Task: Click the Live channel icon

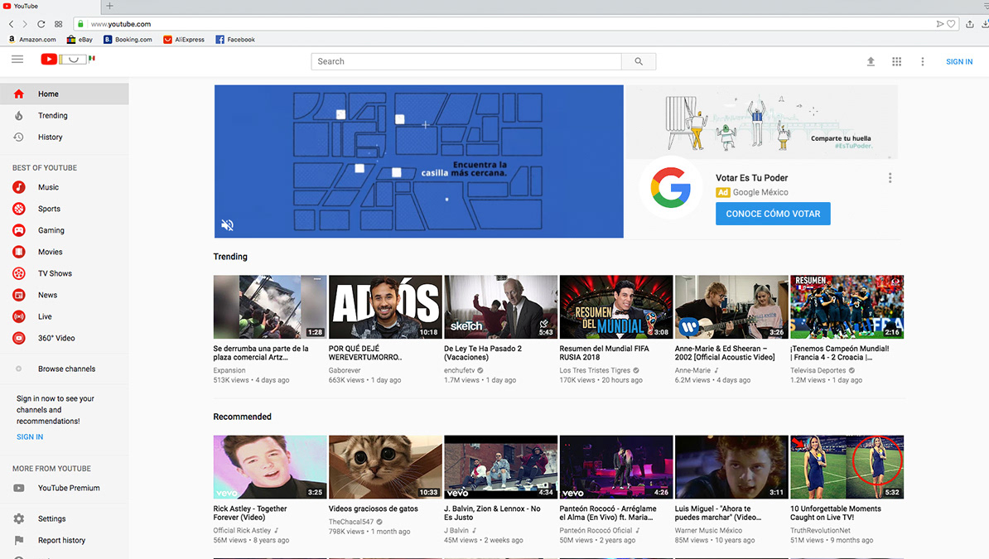Action: click(19, 316)
